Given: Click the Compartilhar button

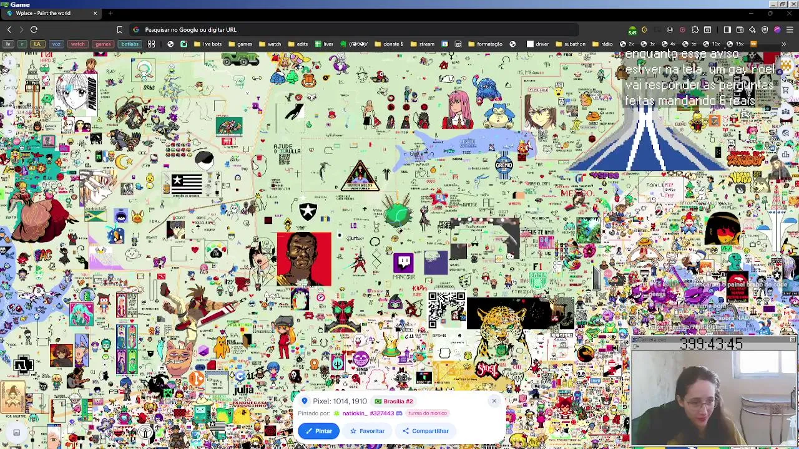Looking at the screenshot, I should (426, 431).
